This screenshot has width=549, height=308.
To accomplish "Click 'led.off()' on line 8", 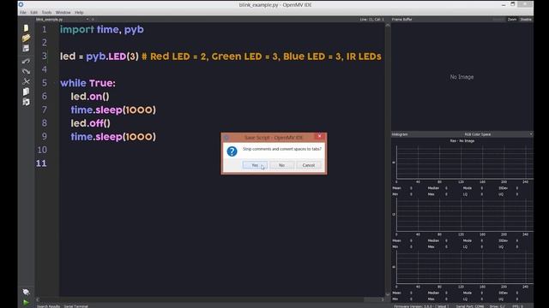I will click(90, 123).
